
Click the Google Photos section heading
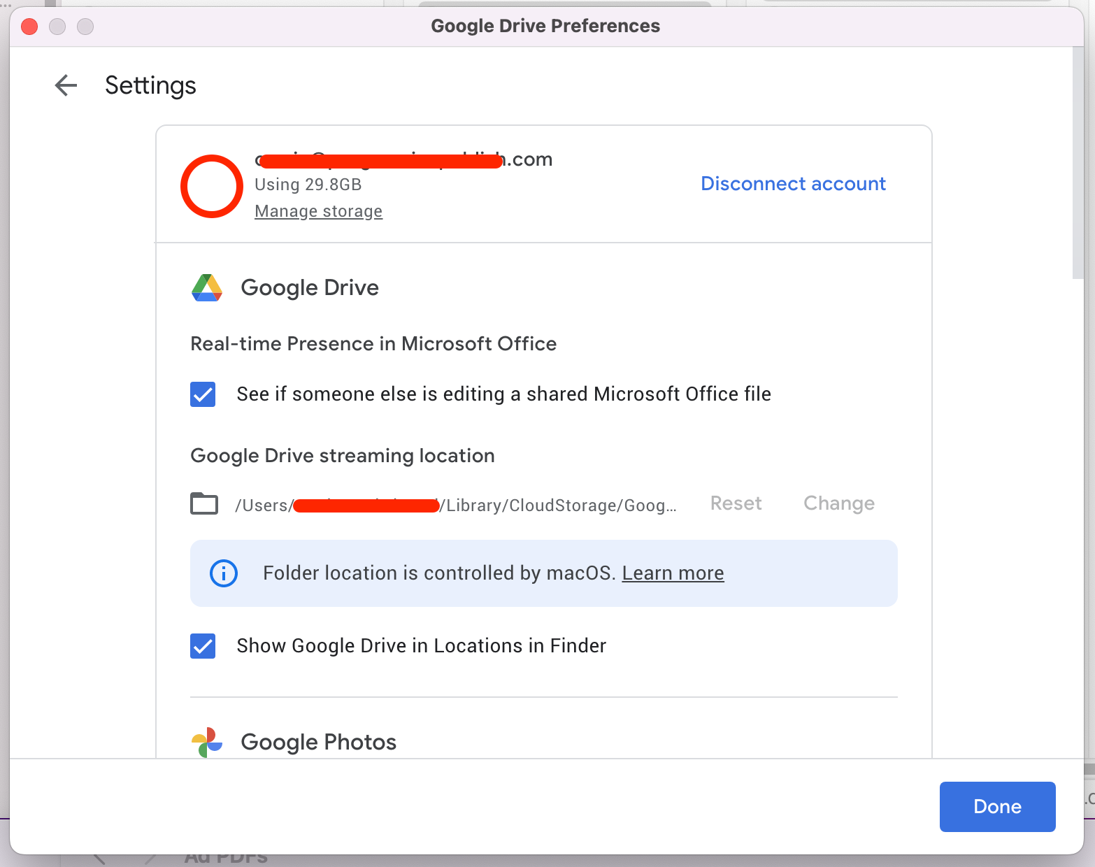coord(318,742)
